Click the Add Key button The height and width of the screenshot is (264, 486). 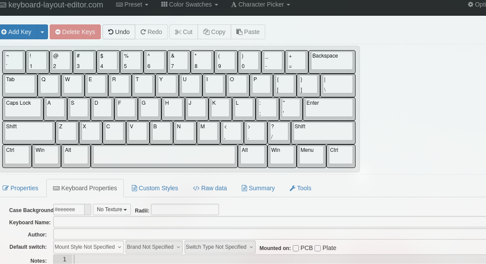pos(17,31)
